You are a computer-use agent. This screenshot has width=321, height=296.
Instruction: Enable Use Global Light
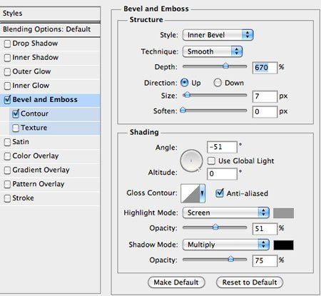click(211, 161)
